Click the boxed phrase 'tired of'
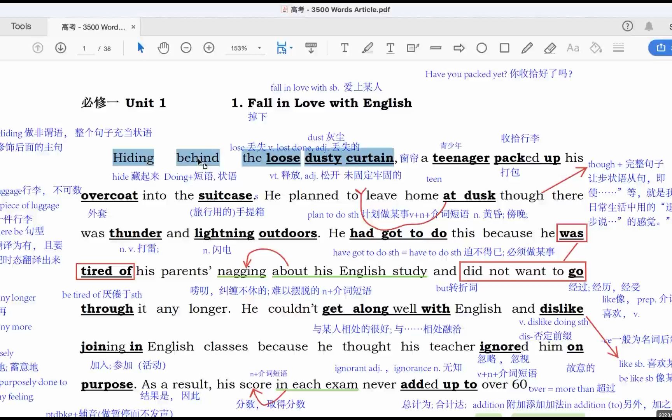The width and height of the screenshot is (672, 420). [105, 271]
